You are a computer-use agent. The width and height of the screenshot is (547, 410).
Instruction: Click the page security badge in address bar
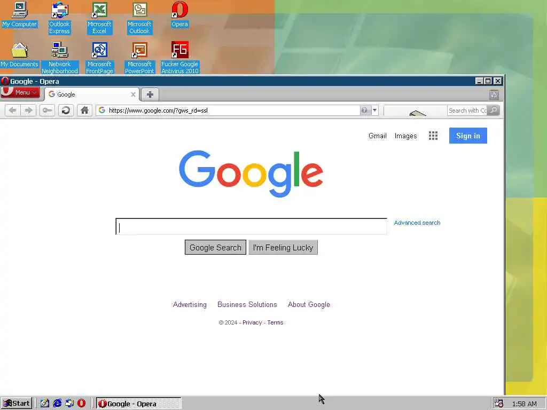click(x=364, y=111)
